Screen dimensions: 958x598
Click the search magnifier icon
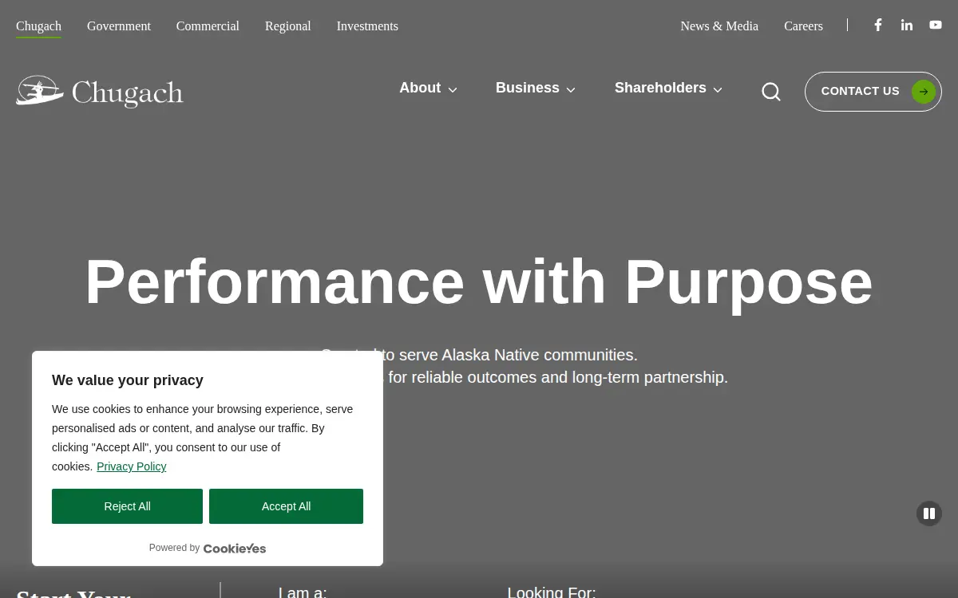coord(771,92)
